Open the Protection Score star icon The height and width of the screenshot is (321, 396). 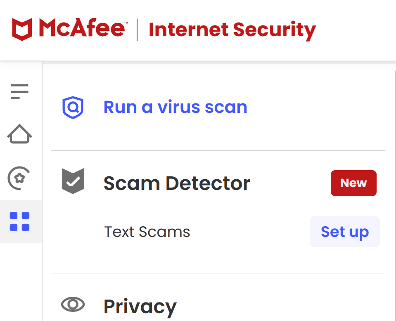pos(19,178)
